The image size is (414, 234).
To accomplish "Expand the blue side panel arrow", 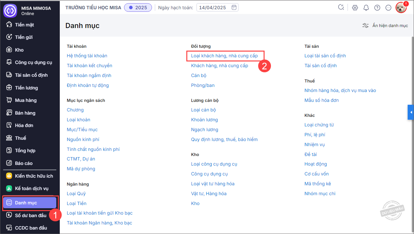I will click(x=411, y=112).
